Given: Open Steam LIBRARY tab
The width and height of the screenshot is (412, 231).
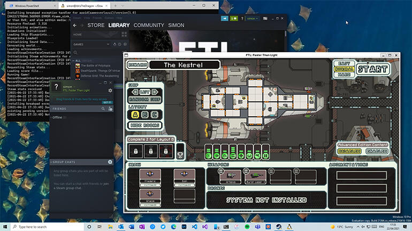Looking at the screenshot, I should 119,25.
